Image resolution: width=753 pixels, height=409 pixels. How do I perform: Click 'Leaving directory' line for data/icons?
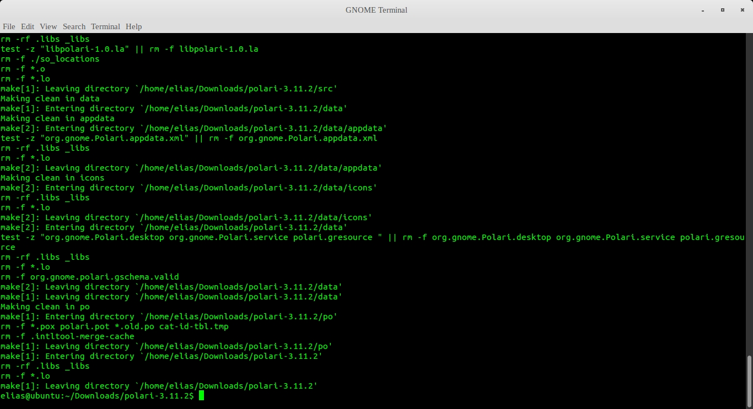pos(186,217)
